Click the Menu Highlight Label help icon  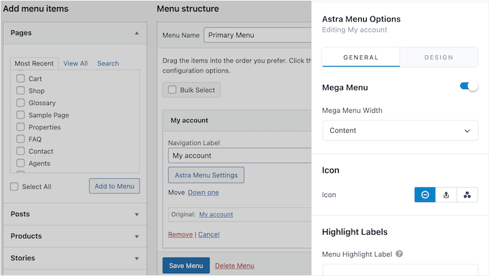399,254
